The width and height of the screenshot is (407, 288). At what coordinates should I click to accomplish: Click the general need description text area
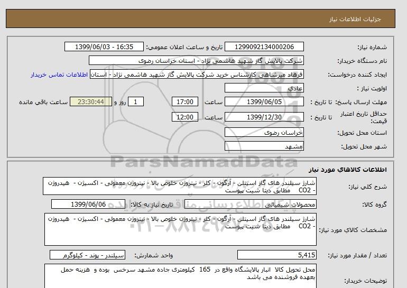click(181, 186)
